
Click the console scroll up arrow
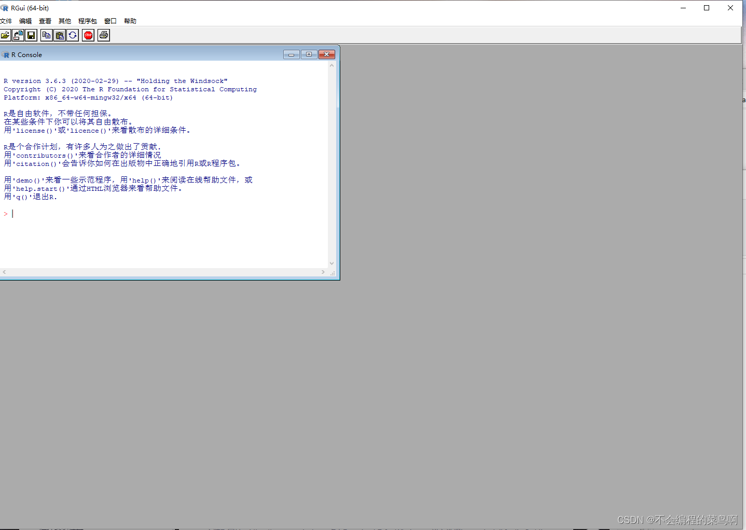coord(331,66)
